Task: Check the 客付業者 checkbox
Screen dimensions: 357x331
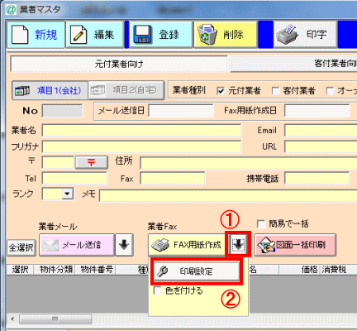Action: [275, 91]
